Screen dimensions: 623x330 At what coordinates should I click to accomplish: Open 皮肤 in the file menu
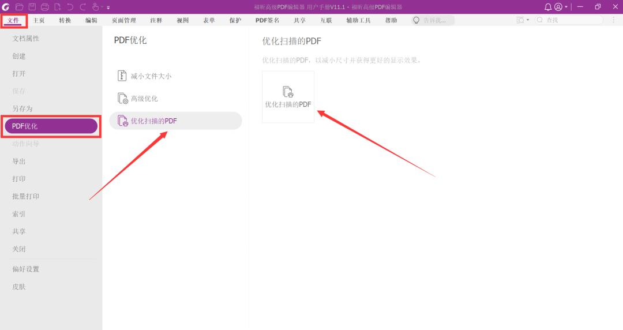tap(19, 287)
